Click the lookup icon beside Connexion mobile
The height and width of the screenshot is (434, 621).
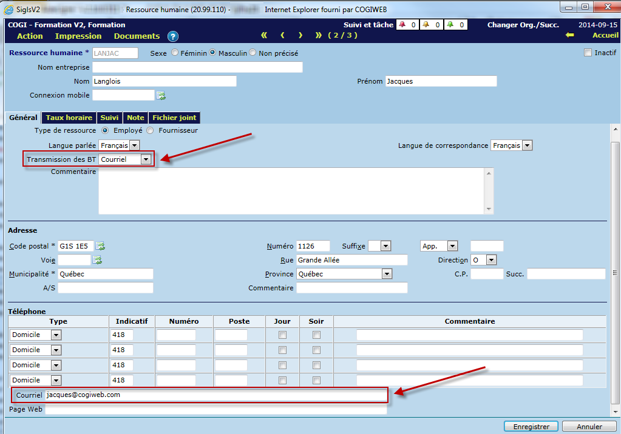pos(161,95)
